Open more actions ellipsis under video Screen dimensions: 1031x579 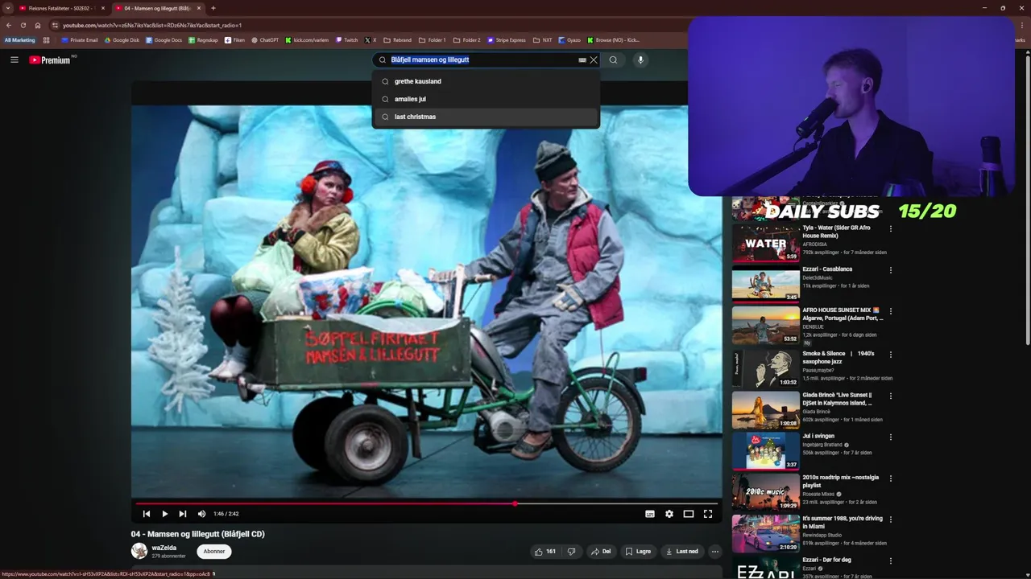point(714,552)
